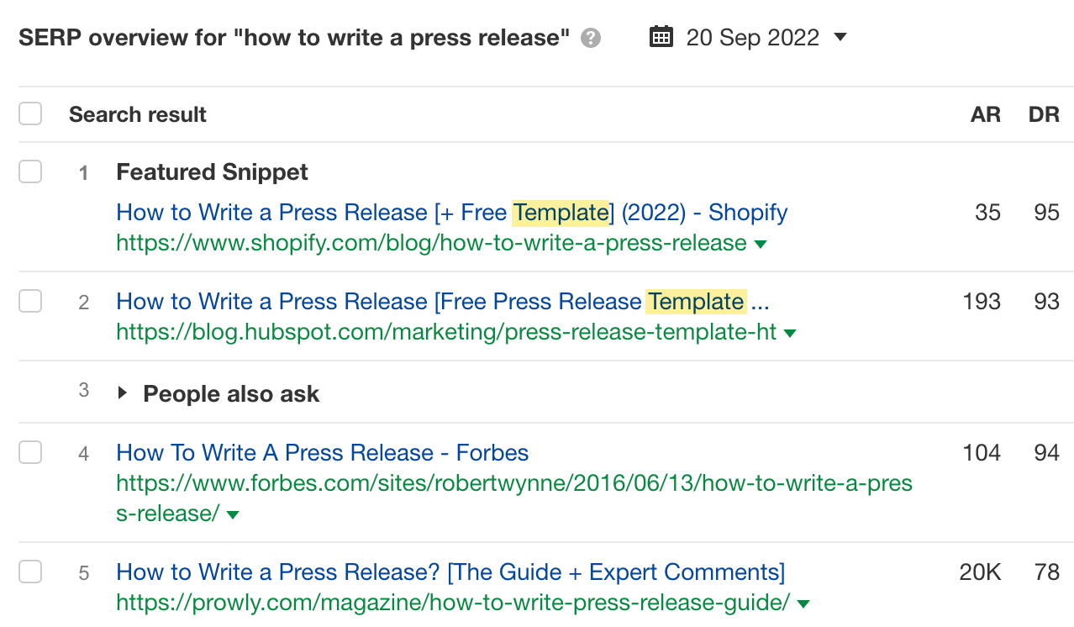Open the green dropdown arrow after Shopify URL
This screenshot has height=627, width=1074.
[x=761, y=245]
